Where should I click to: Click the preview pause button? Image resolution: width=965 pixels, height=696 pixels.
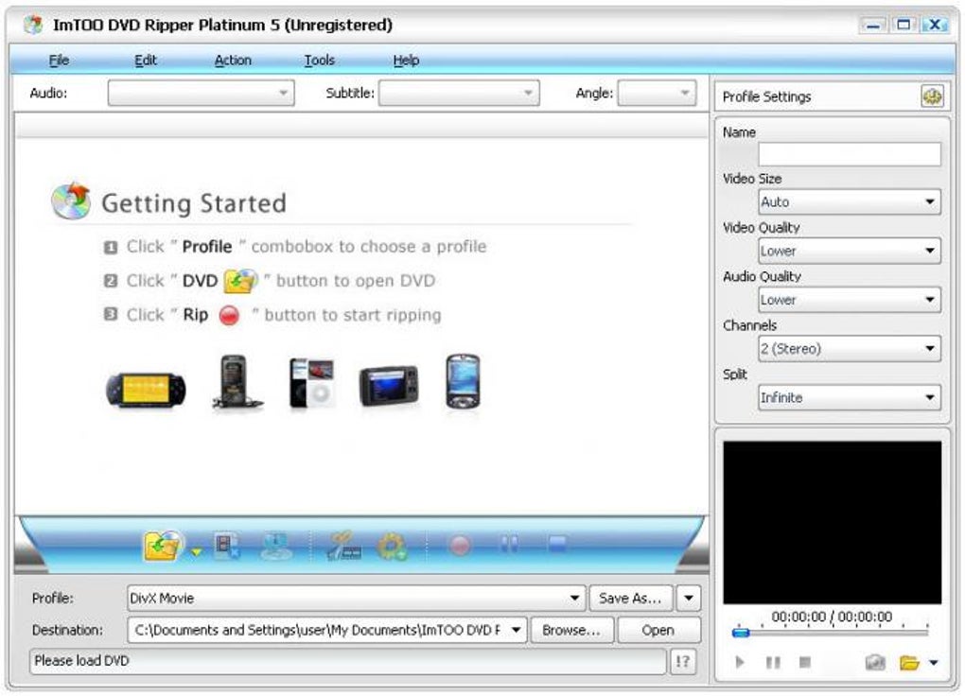click(x=772, y=662)
